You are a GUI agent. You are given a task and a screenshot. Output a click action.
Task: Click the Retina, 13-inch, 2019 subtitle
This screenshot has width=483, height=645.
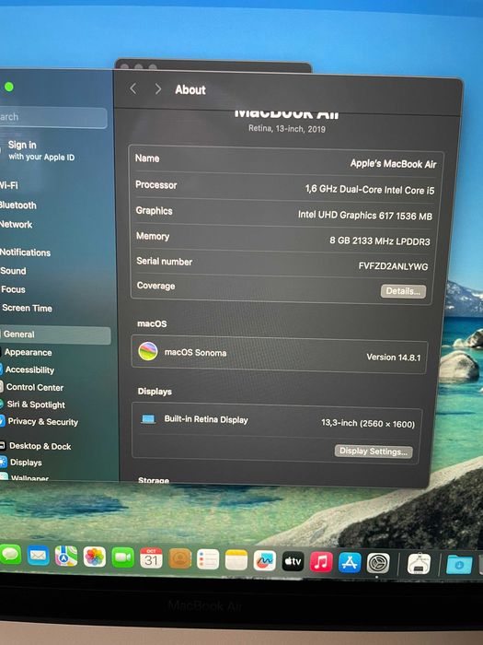[x=287, y=129]
